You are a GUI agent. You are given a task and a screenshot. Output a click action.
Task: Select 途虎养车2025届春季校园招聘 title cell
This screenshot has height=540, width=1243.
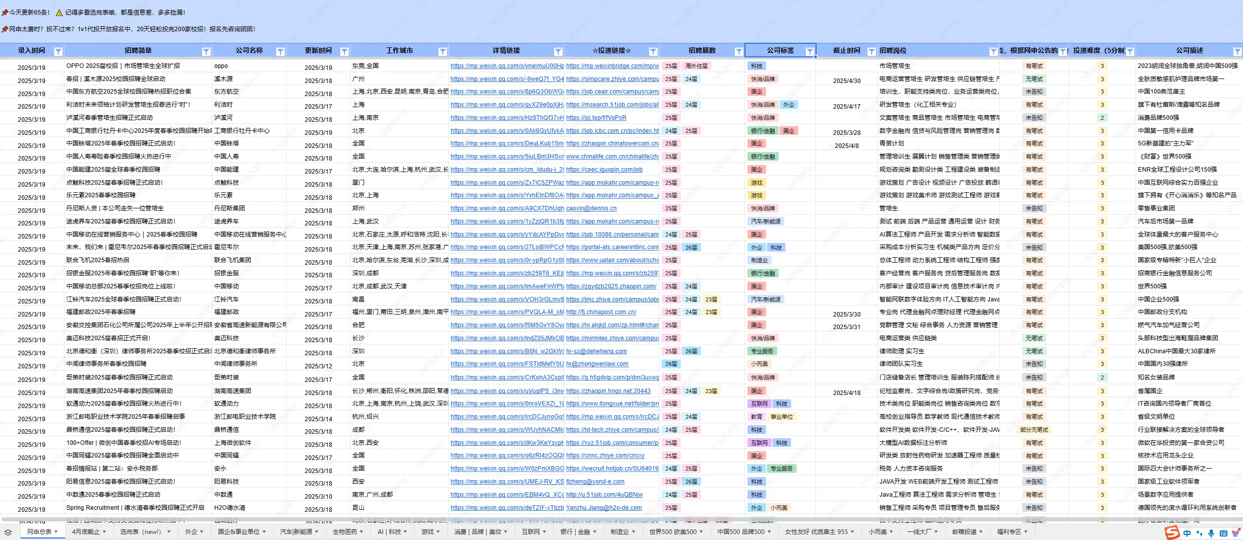[x=138, y=221]
